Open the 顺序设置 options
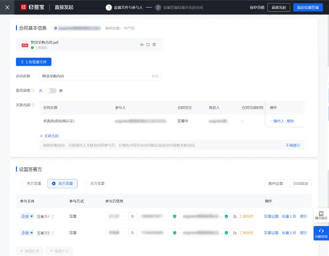The height and width of the screenshot is (256, 329). point(275,184)
